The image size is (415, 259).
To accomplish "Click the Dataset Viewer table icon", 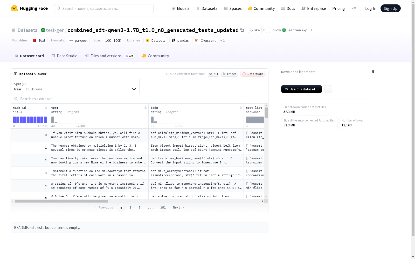I will coord(16,74).
